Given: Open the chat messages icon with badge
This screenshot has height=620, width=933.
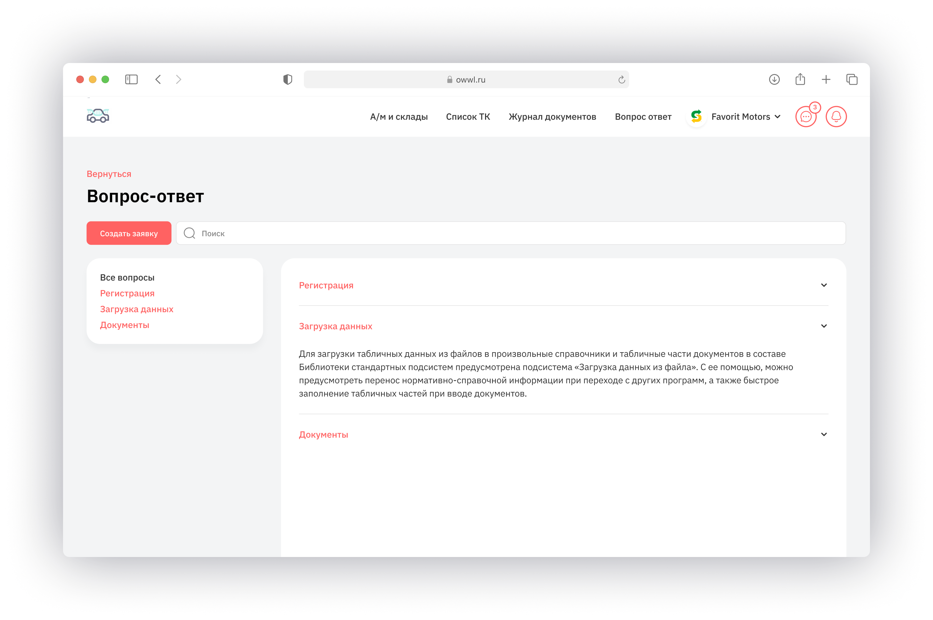Looking at the screenshot, I should tap(806, 117).
